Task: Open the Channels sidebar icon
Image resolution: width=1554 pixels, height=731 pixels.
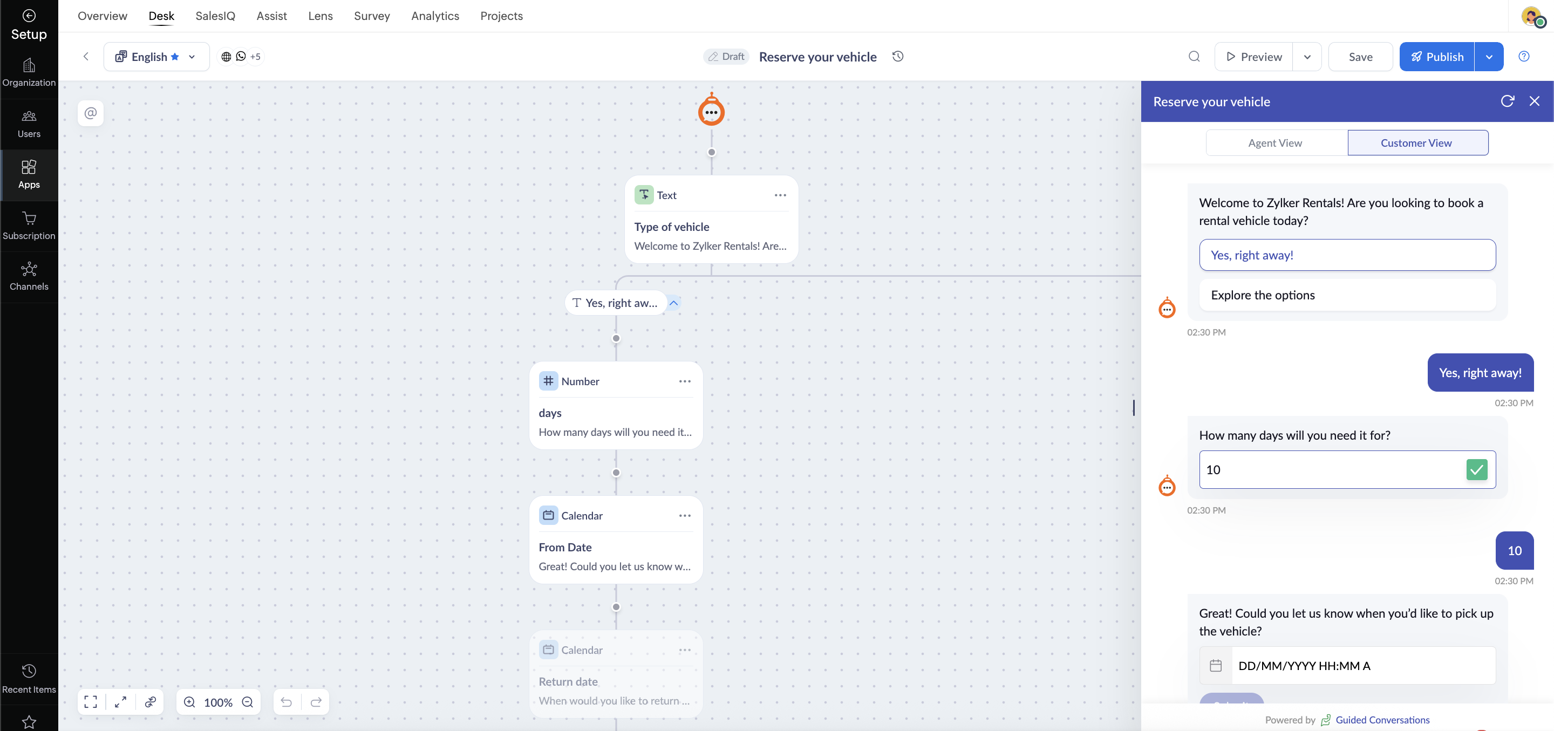Action: (29, 276)
